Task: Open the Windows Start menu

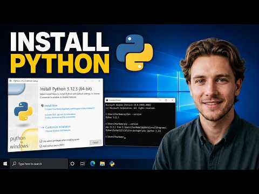Action: (x=5, y=164)
